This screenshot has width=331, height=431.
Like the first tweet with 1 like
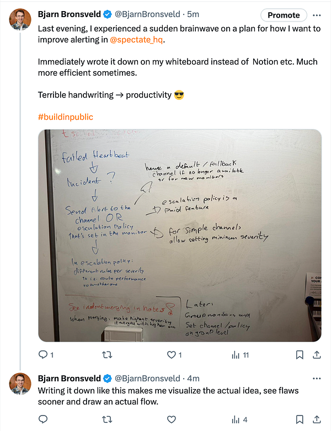pyautogui.click(x=172, y=355)
